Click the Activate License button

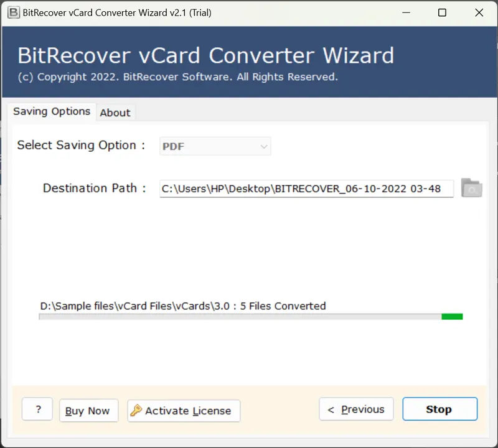pos(184,411)
